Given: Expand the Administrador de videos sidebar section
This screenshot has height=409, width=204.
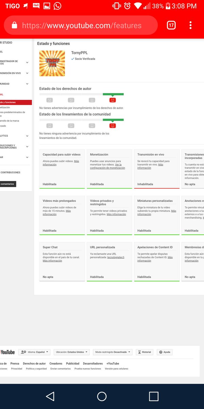Looking at the screenshot, I should point(27,63).
